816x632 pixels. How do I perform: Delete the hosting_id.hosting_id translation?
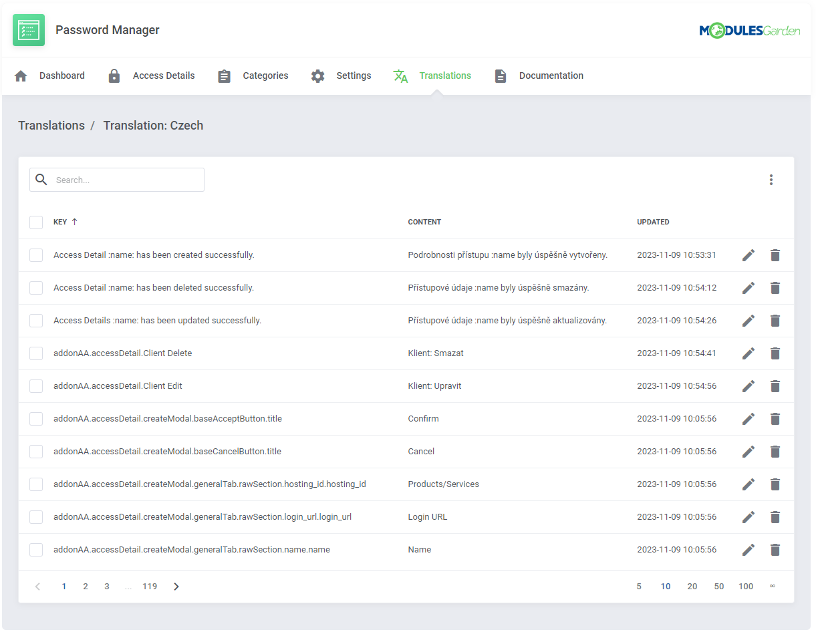(775, 484)
